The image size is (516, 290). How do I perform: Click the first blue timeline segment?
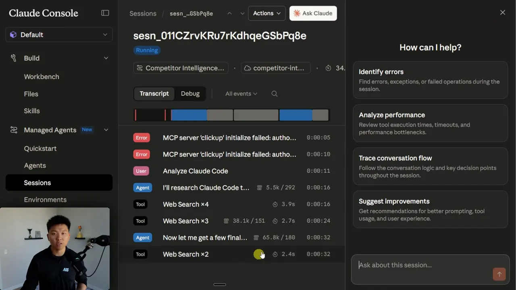click(x=189, y=115)
